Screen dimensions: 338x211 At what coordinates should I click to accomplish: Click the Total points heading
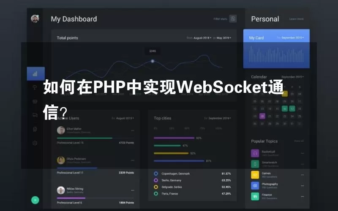(68, 38)
